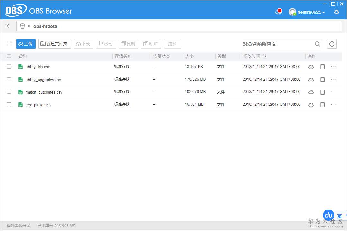Expand more options for ability_ids.csv

tap(334, 67)
